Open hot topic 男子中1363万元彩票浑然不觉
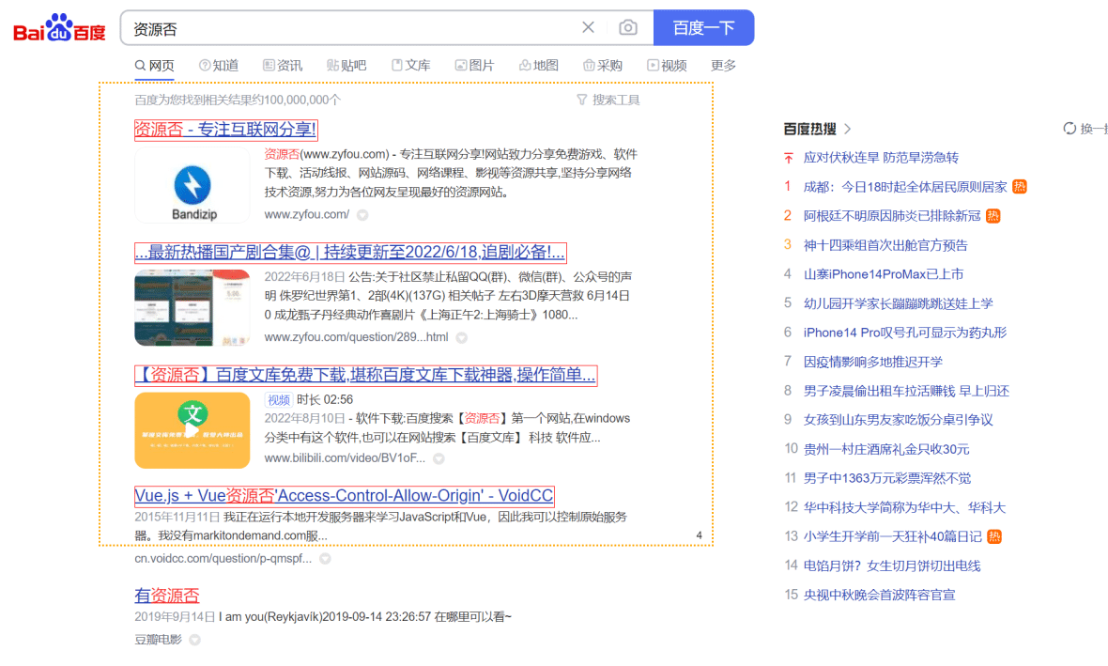Viewport: 1108px width, 666px height. coord(886,479)
